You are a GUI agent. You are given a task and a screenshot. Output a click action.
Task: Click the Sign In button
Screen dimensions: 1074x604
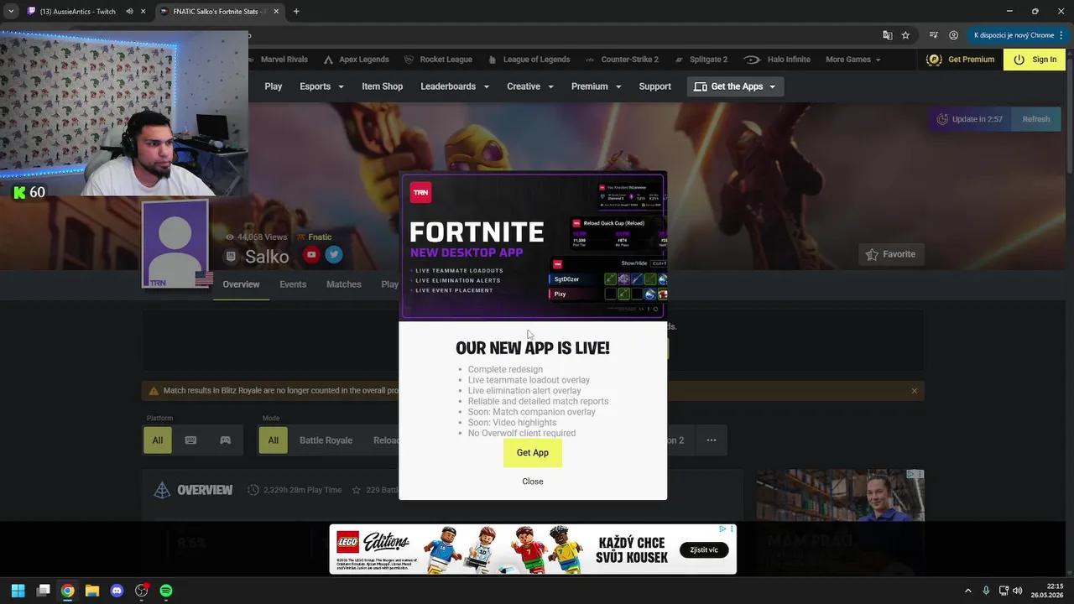[1035, 60]
